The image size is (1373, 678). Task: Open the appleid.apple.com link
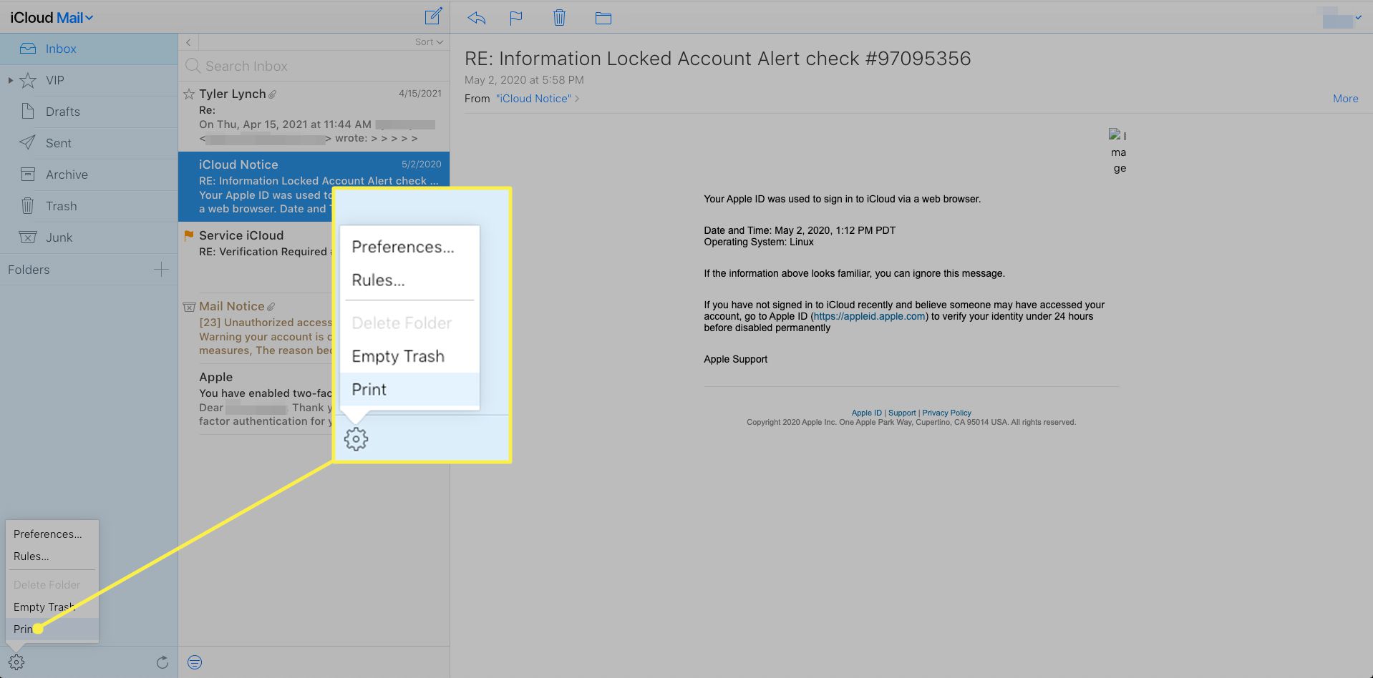click(x=869, y=316)
